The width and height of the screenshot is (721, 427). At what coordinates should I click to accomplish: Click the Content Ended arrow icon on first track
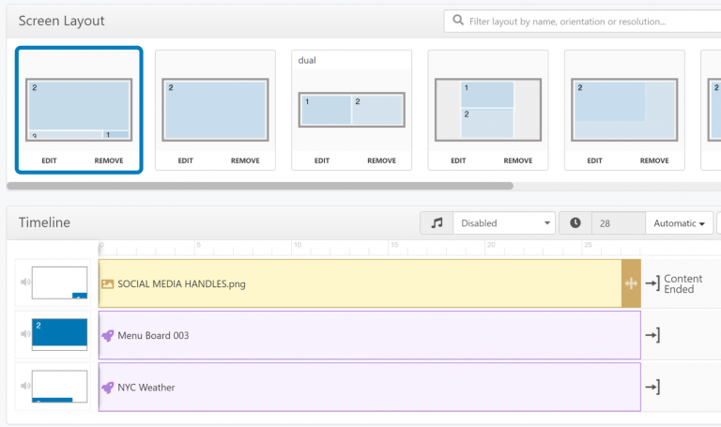point(652,283)
